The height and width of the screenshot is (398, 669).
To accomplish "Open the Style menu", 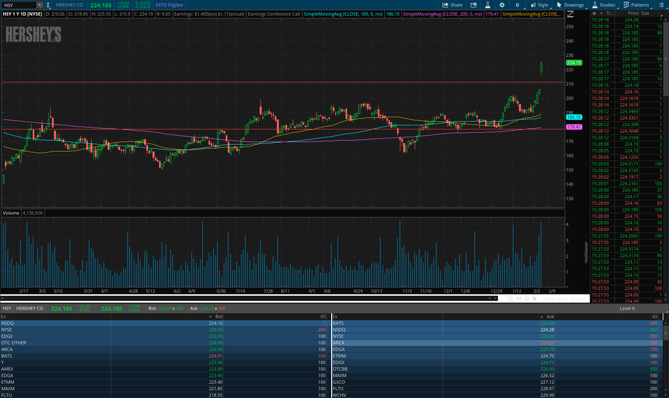I will tap(539, 5).
